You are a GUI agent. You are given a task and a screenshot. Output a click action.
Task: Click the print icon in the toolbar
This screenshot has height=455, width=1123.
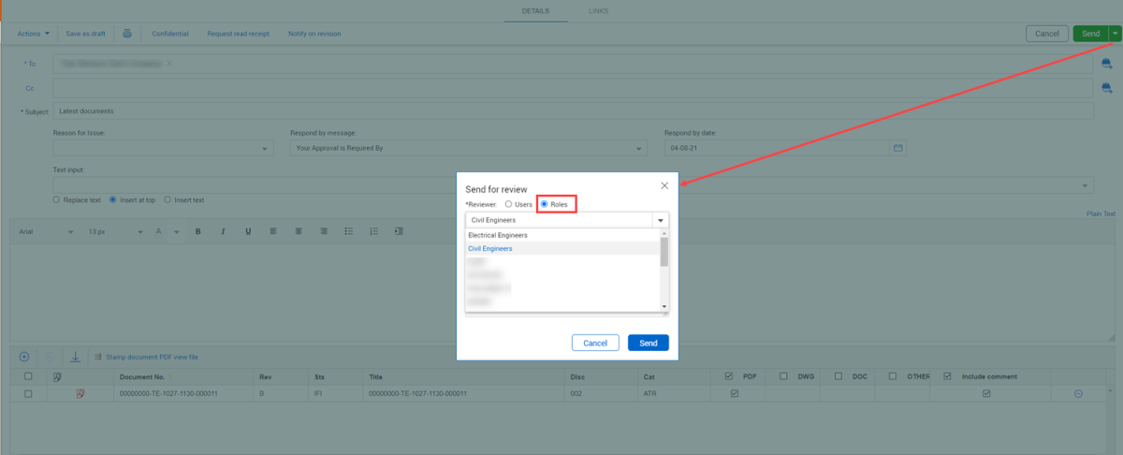127,34
